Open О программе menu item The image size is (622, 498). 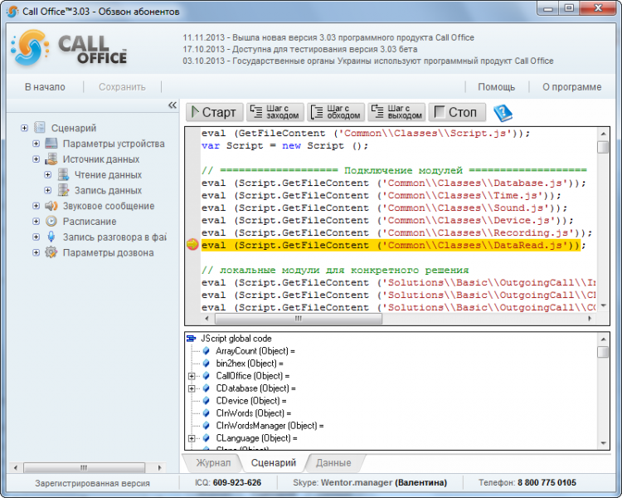pyautogui.click(x=571, y=87)
